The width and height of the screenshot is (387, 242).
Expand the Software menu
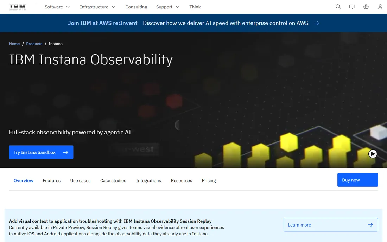[x=57, y=7]
